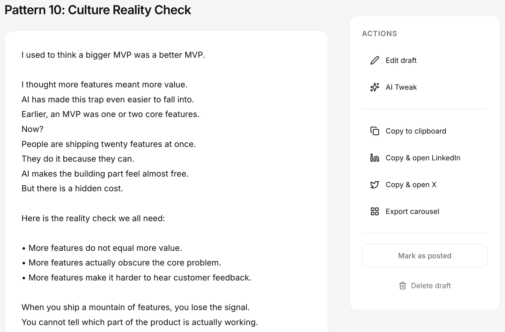Viewport: 505px width, 332px height.
Task: Click the clipboard copy icon
Action: click(375, 131)
